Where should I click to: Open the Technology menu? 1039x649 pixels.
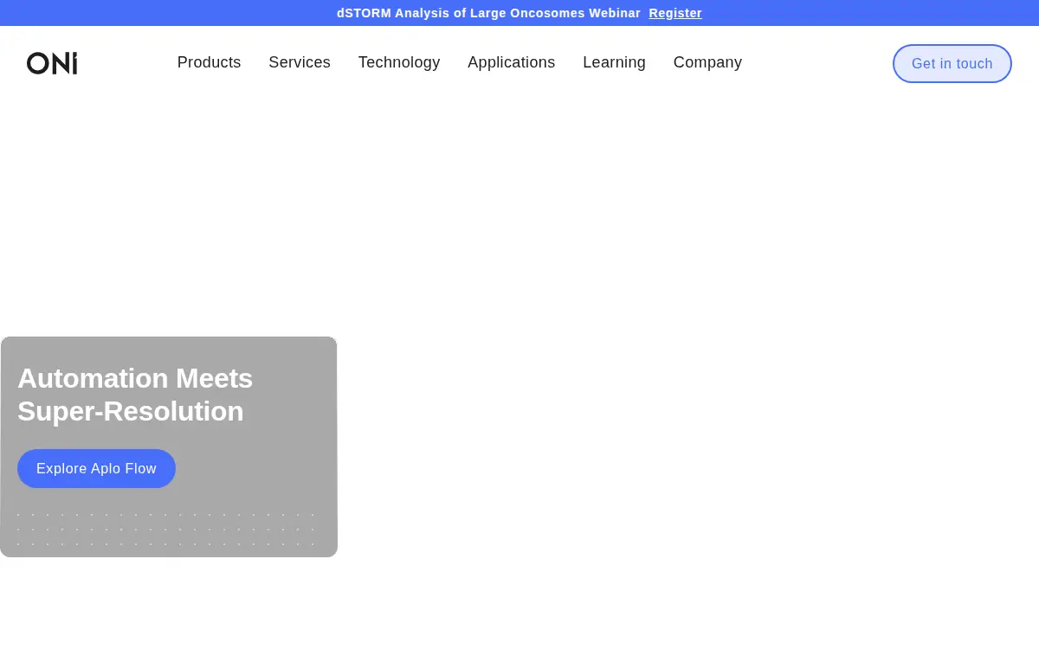point(399,62)
